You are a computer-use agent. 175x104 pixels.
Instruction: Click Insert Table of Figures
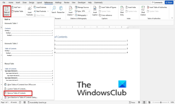[107, 7]
